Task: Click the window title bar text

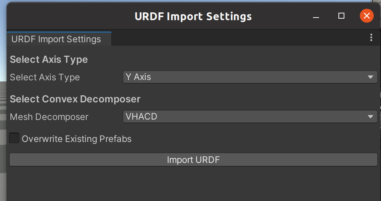Action: tap(193, 16)
